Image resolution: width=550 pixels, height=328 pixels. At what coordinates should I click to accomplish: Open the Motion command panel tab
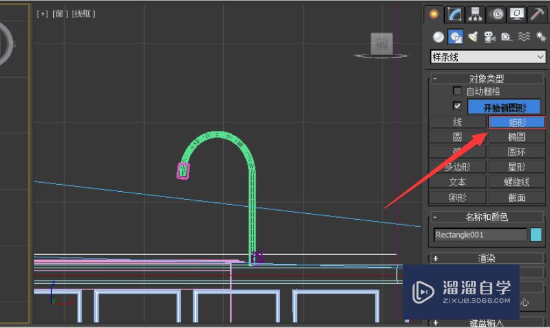[x=496, y=14]
